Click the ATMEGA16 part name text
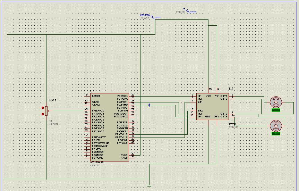 97,162
